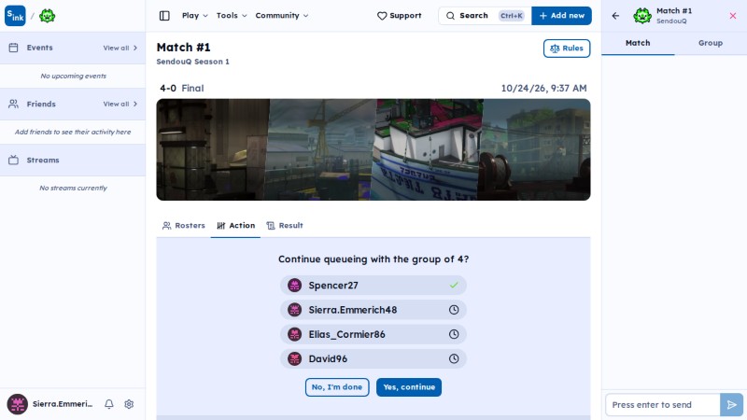Click the people icon beside Friends
This screenshot has width=747, height=420.
[13, 104]
